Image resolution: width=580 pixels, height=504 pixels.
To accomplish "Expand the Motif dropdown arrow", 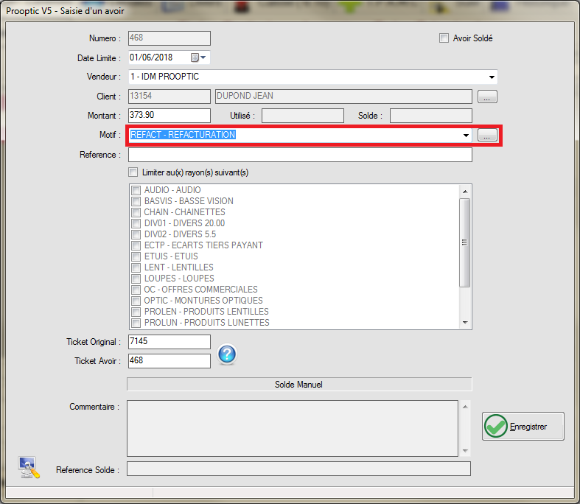I will pyautogui.click(x=466, y=135).
